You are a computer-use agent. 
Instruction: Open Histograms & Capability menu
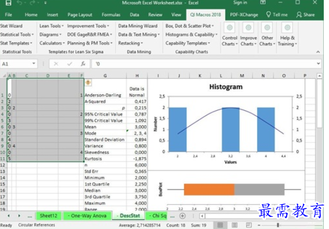pyautogui.click(x=191, y=34)
